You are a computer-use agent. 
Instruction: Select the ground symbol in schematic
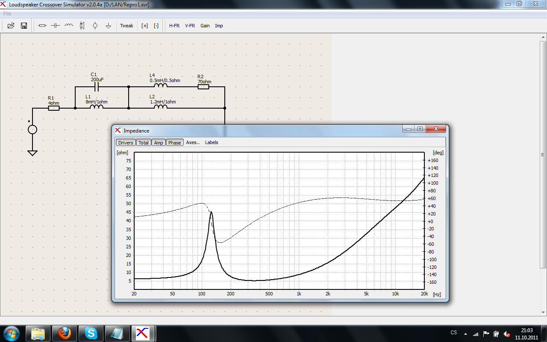tap(32, 153)
